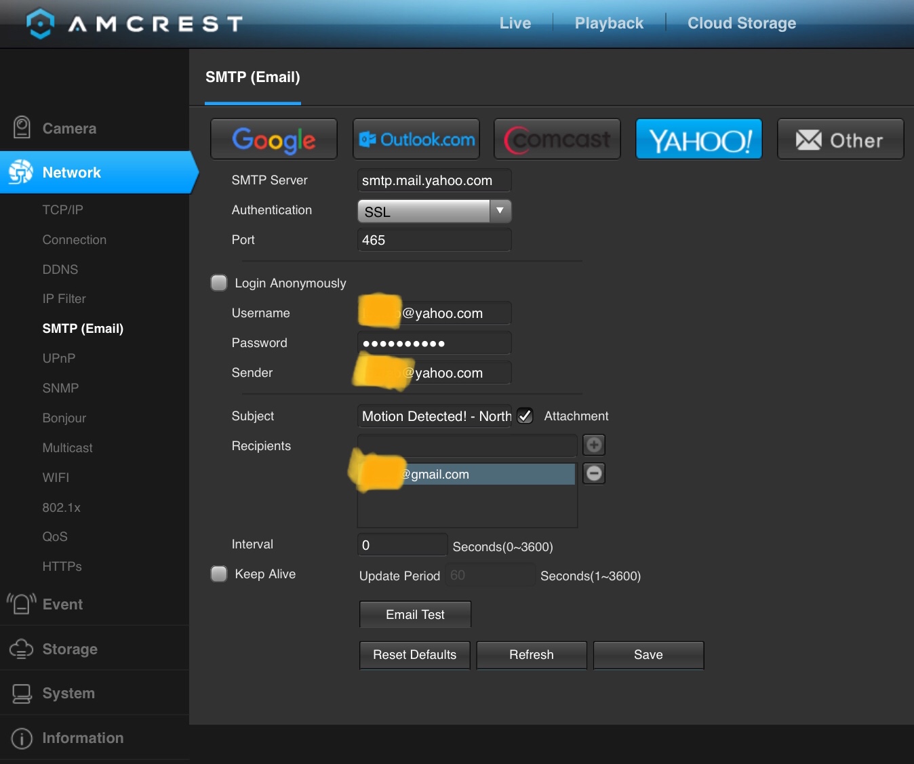The image size is (914, 764).
Task: Choose the Other email provider option
Action: 841,139
